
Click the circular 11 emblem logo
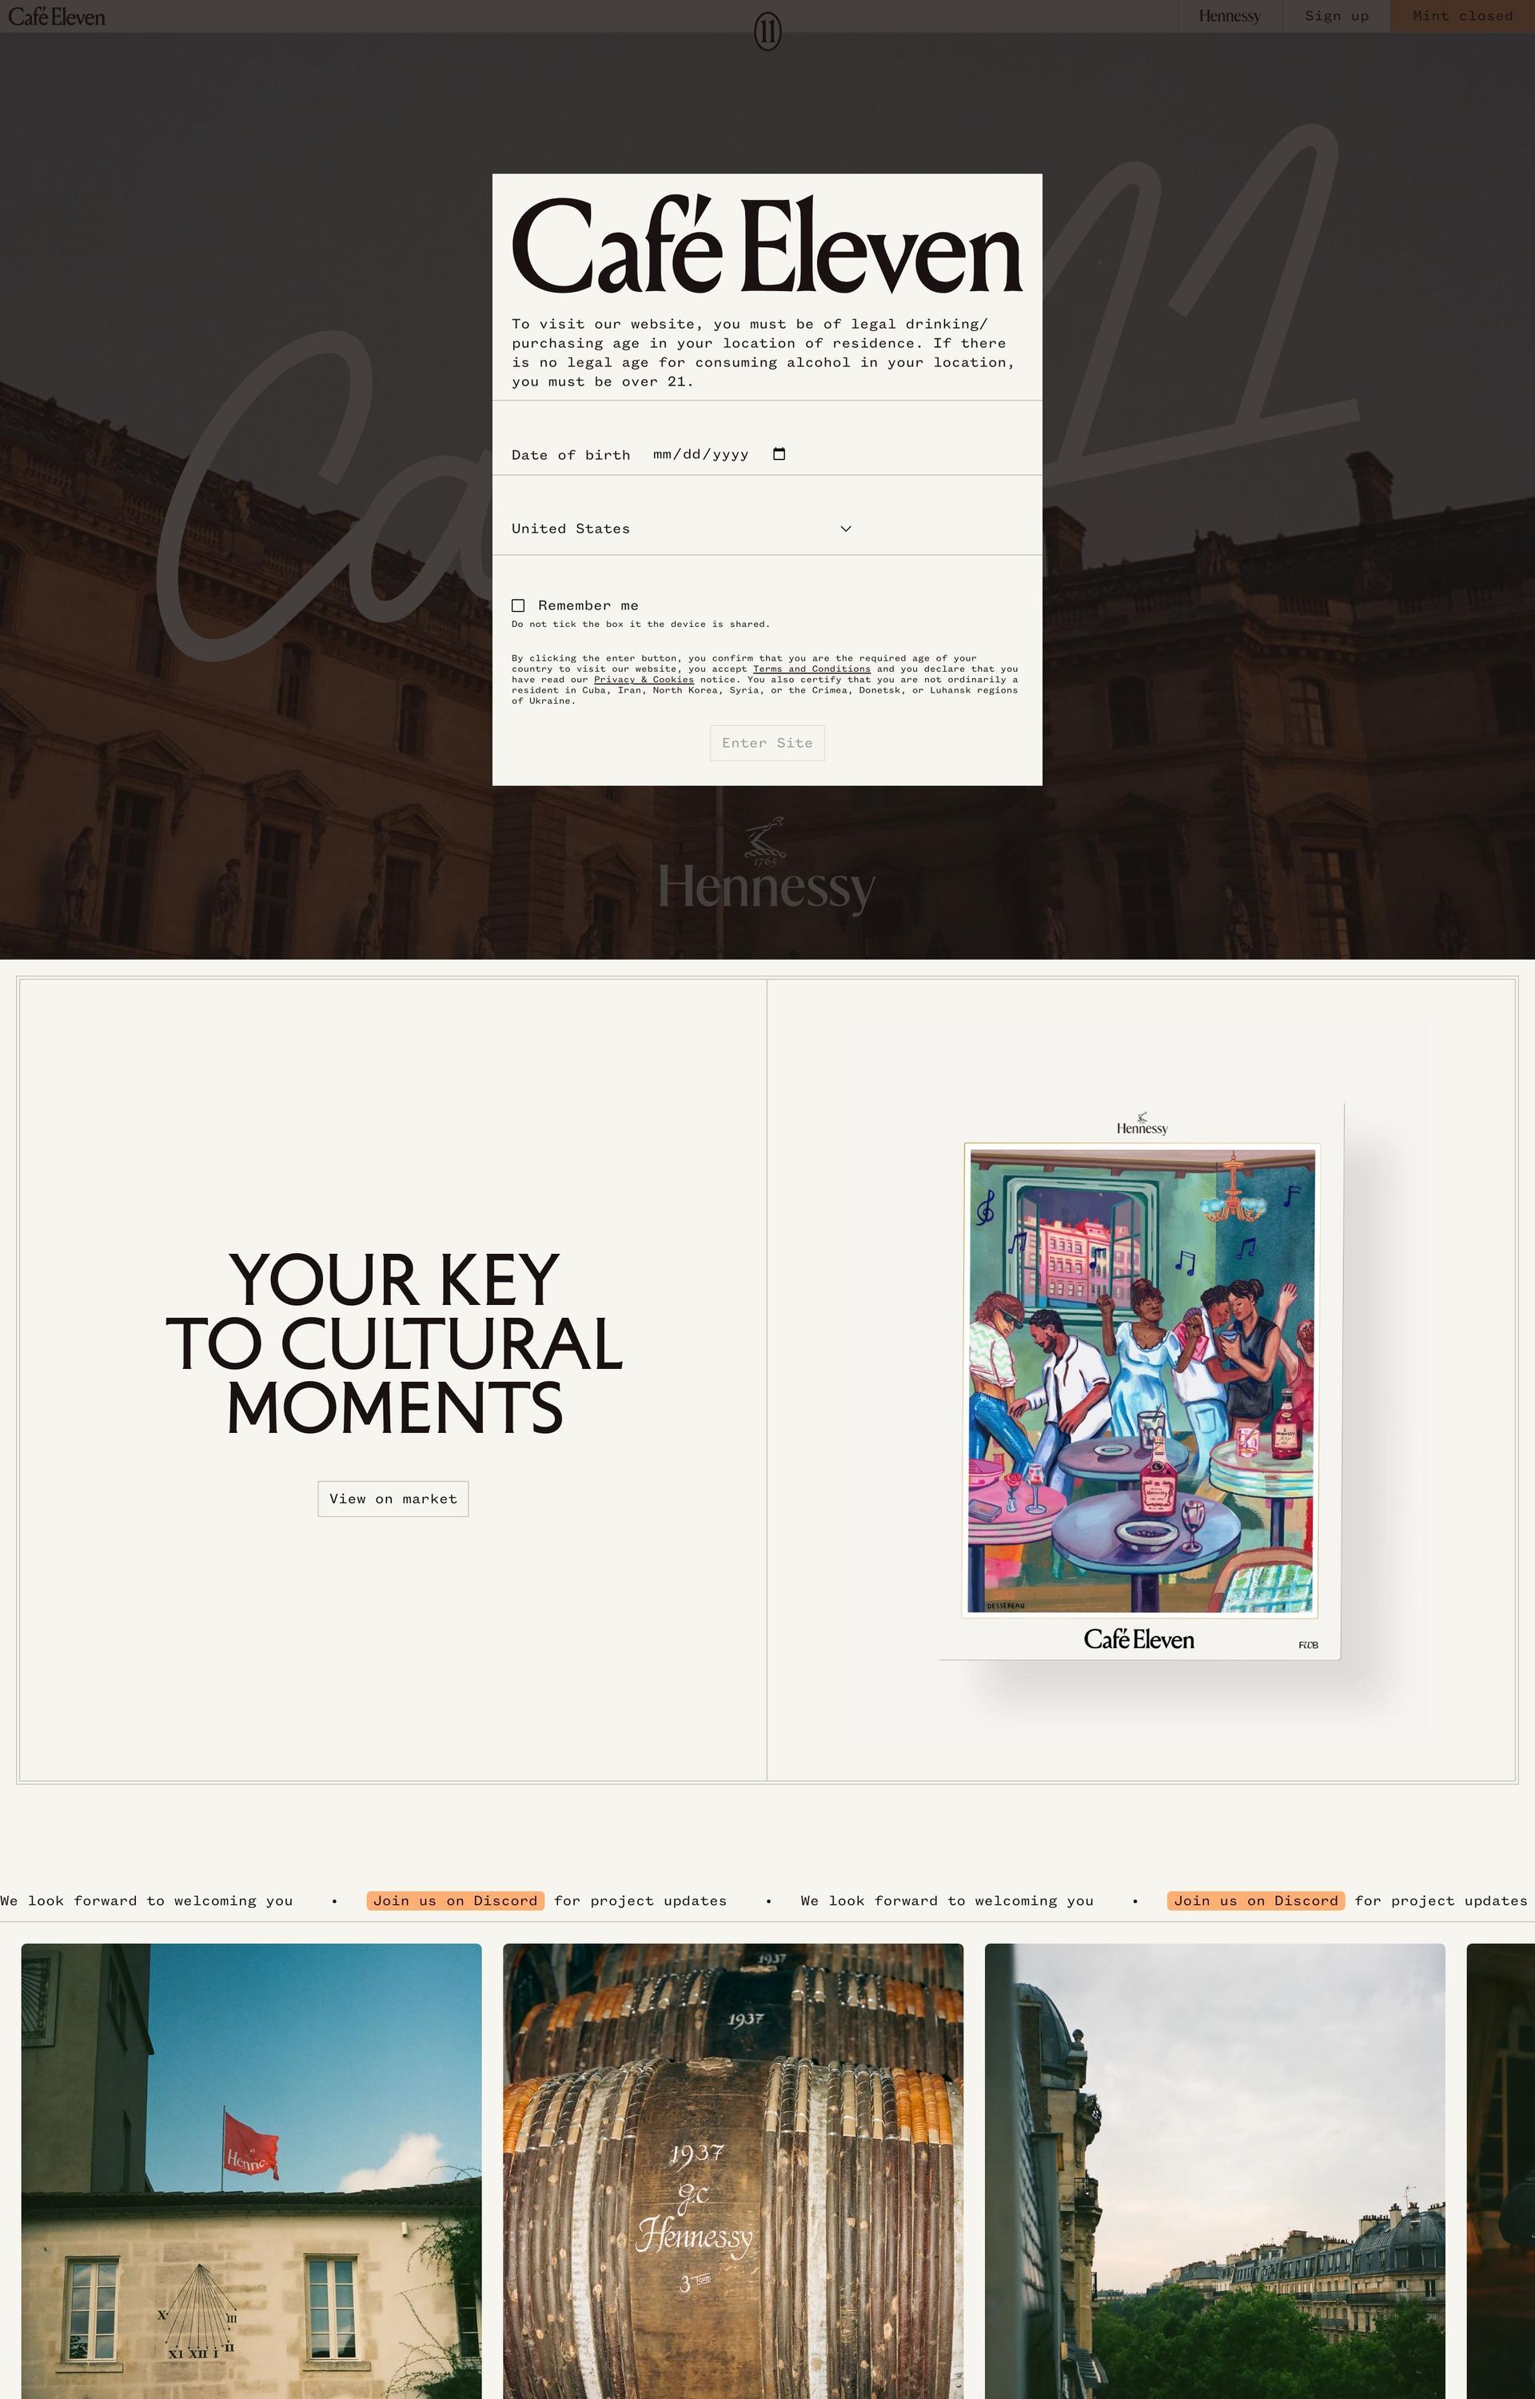(767, 32)
